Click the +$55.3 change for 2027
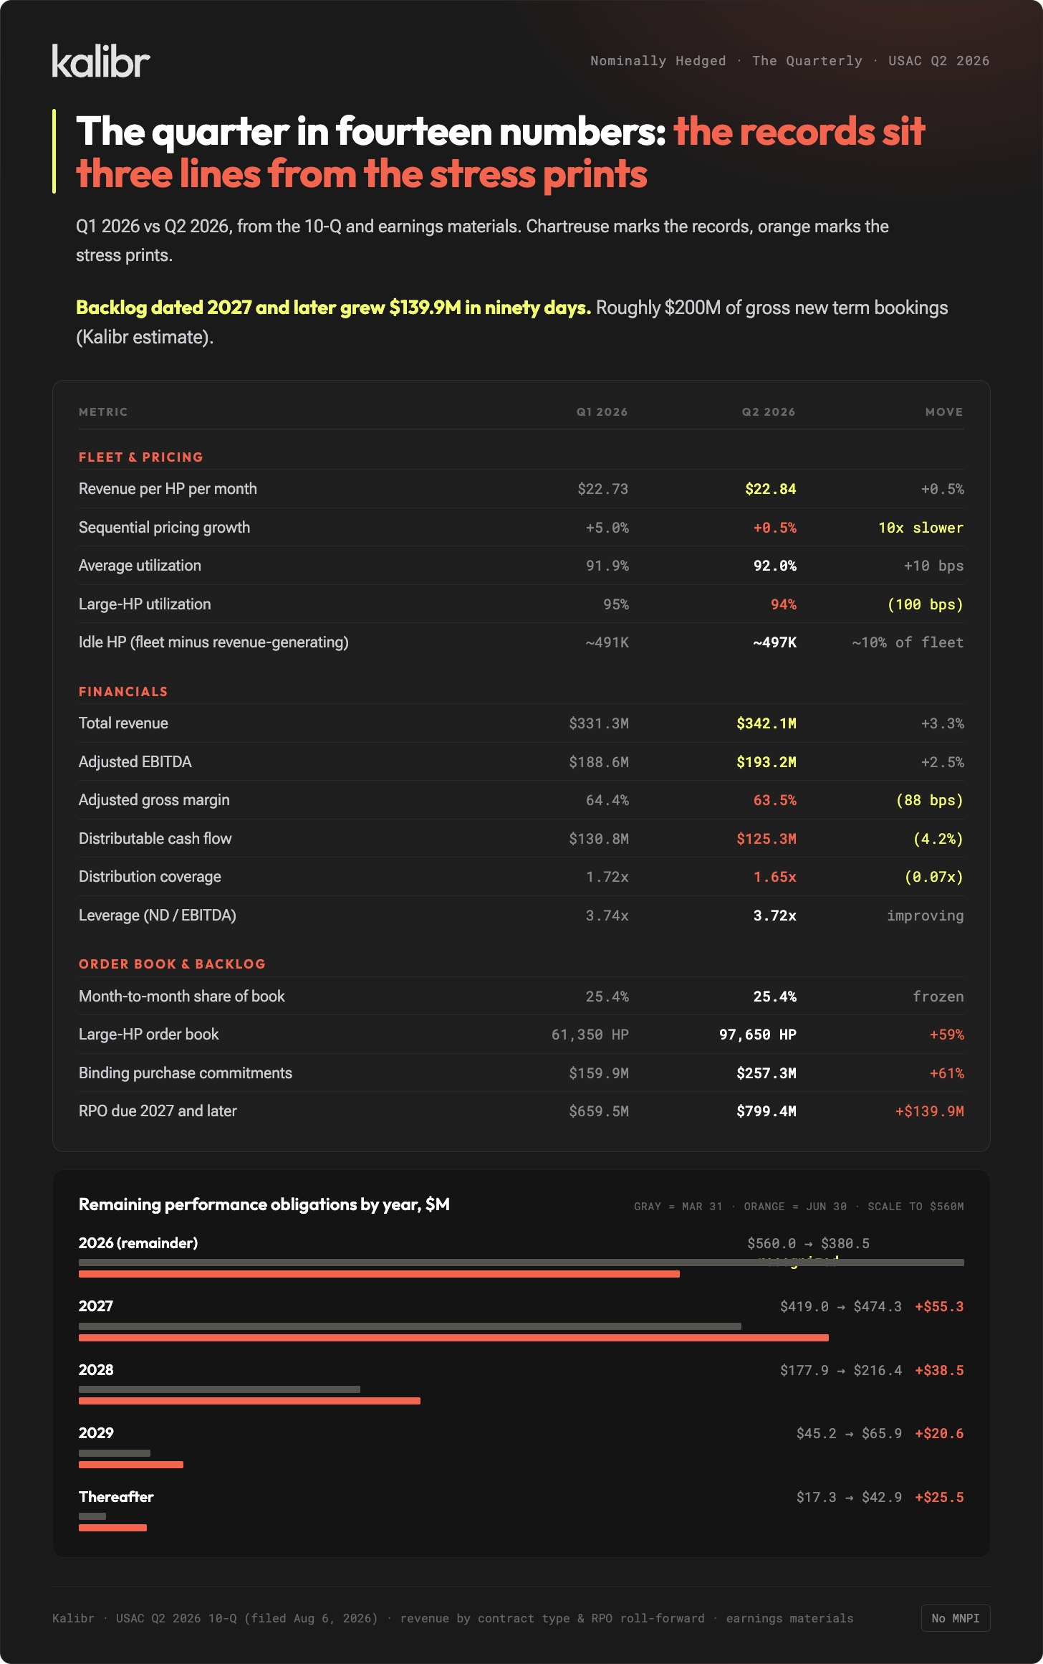 coord(939,1307)
